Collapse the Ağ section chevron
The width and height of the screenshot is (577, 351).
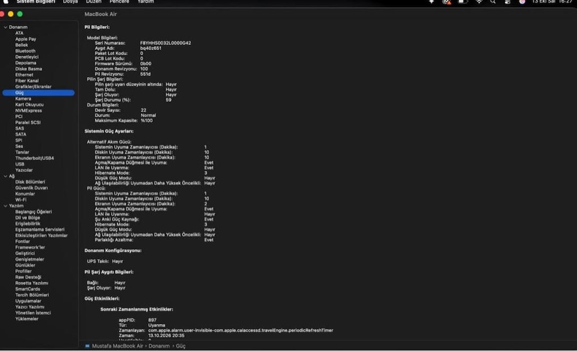6,176
